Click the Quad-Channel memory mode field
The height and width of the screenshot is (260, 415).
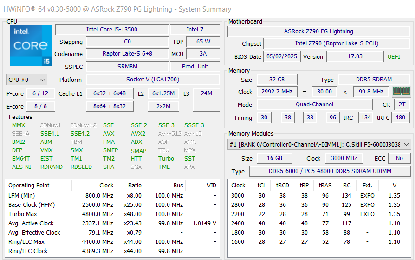point(314,105)
